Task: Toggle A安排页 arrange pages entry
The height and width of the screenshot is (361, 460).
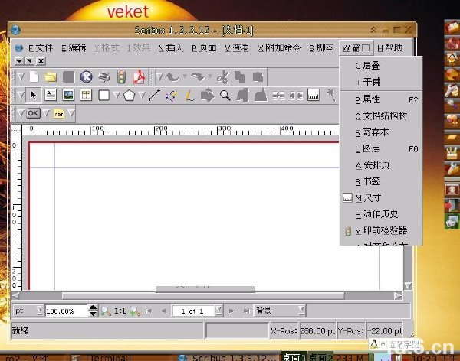Action: pos(381,165)
